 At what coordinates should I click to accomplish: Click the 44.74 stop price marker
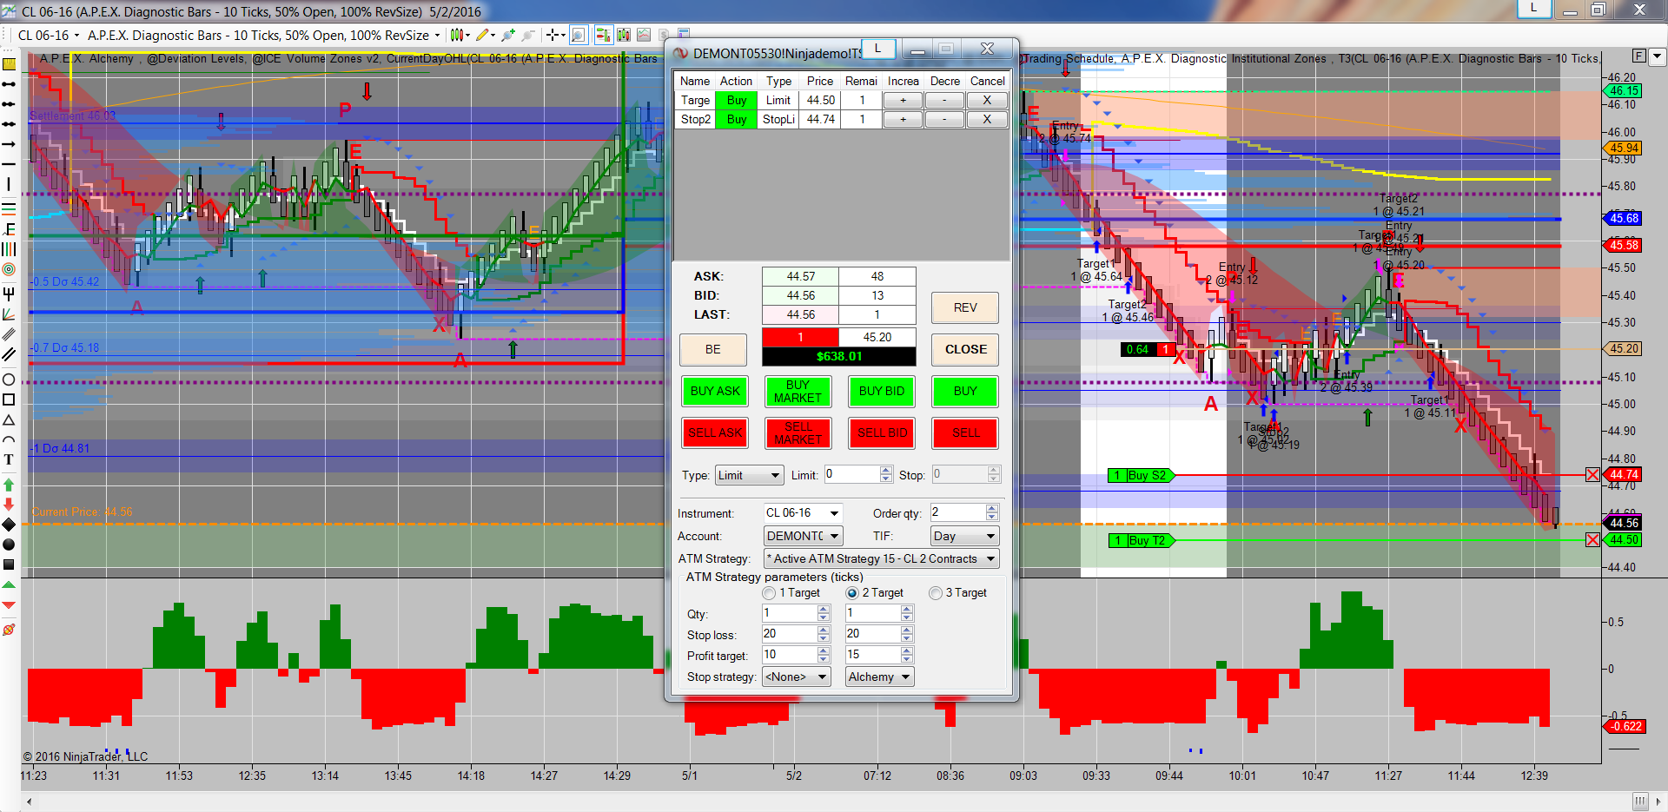[1623, 475]
